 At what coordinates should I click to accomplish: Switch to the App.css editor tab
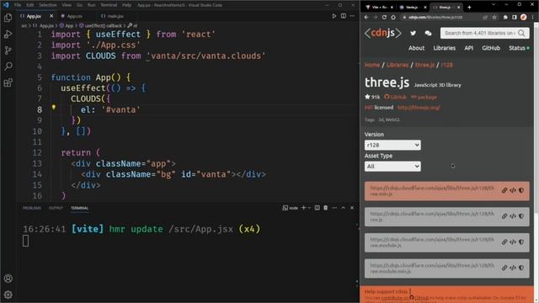pyautogui.click(x=75, y=16)
